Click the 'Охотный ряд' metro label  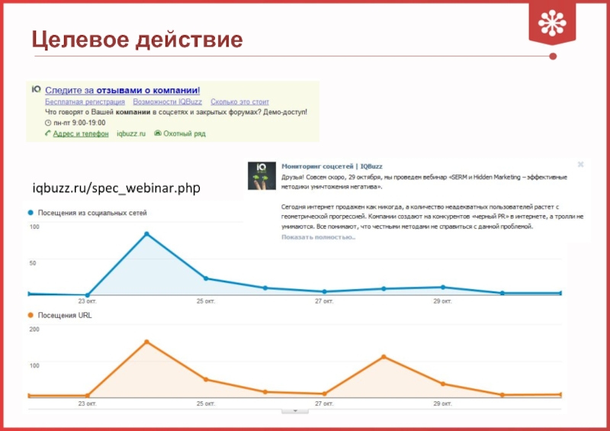pos(185,133)
